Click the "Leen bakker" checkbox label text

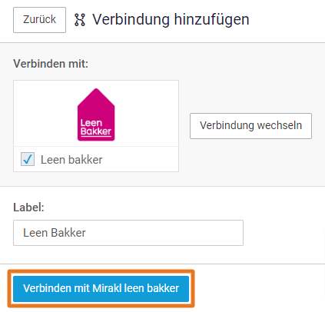click(71, 160)
